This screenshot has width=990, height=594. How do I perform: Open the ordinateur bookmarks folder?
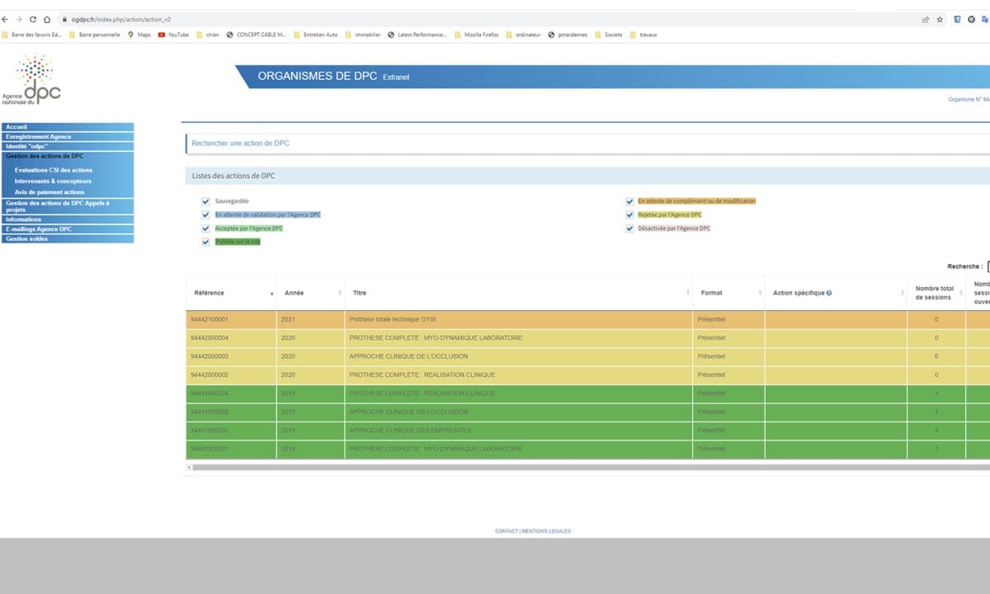(521, 35)
